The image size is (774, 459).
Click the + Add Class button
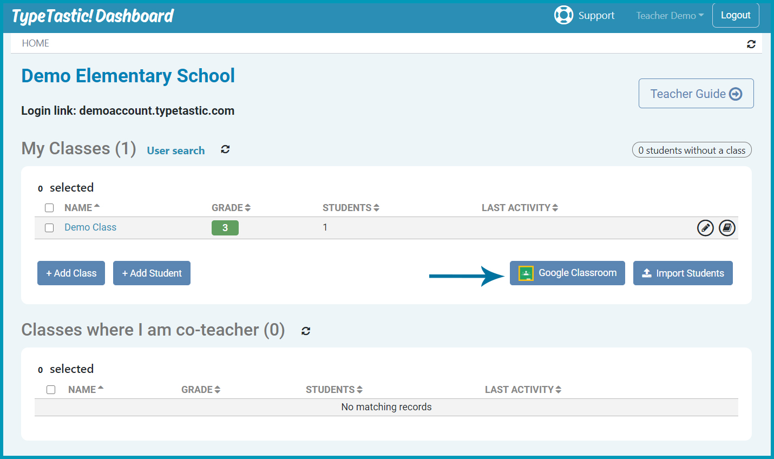point(71,273)
